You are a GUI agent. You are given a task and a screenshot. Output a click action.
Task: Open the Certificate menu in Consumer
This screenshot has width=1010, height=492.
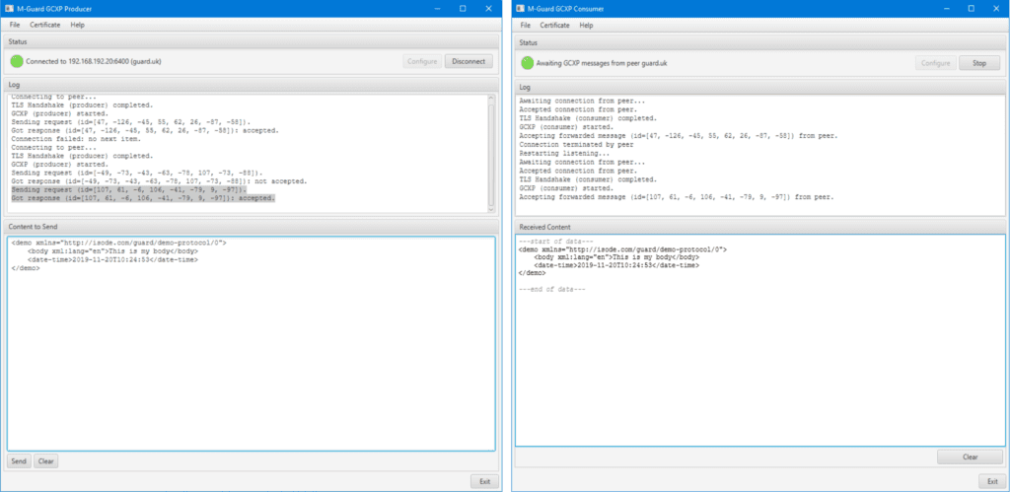553,24
